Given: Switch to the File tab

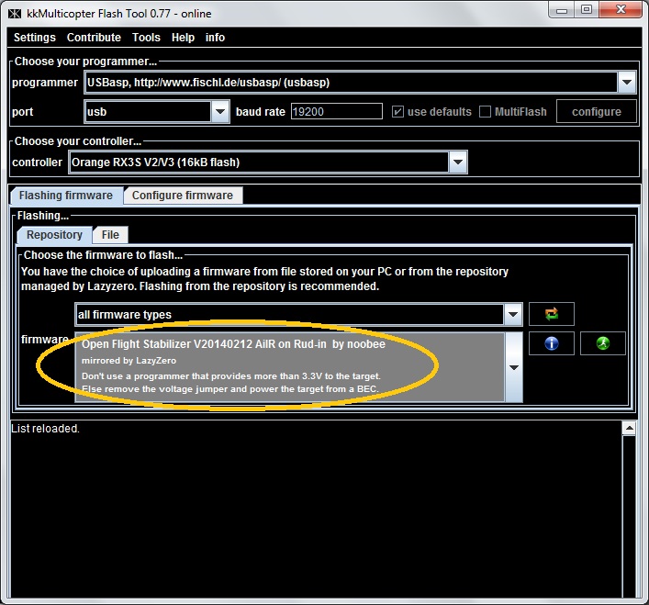Looking at the screenshot, I should [110, 235].
